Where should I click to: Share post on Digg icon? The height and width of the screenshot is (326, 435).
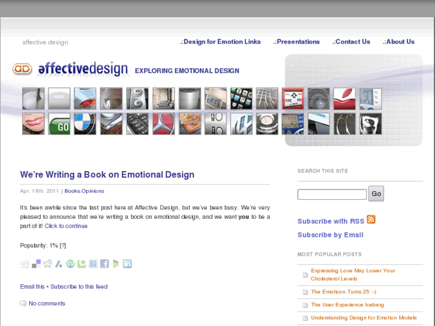[25, 264]
